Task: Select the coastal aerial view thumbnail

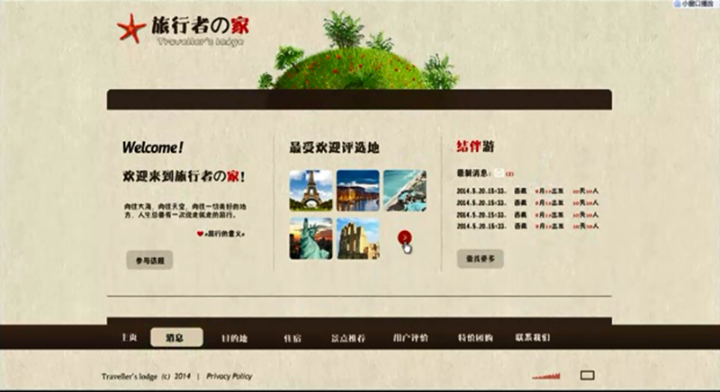Action: pos(405,191)
